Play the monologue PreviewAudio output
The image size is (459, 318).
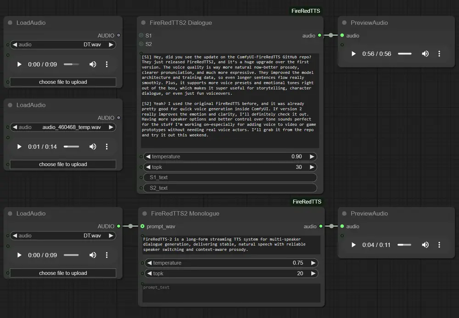(x=353, y=245)
